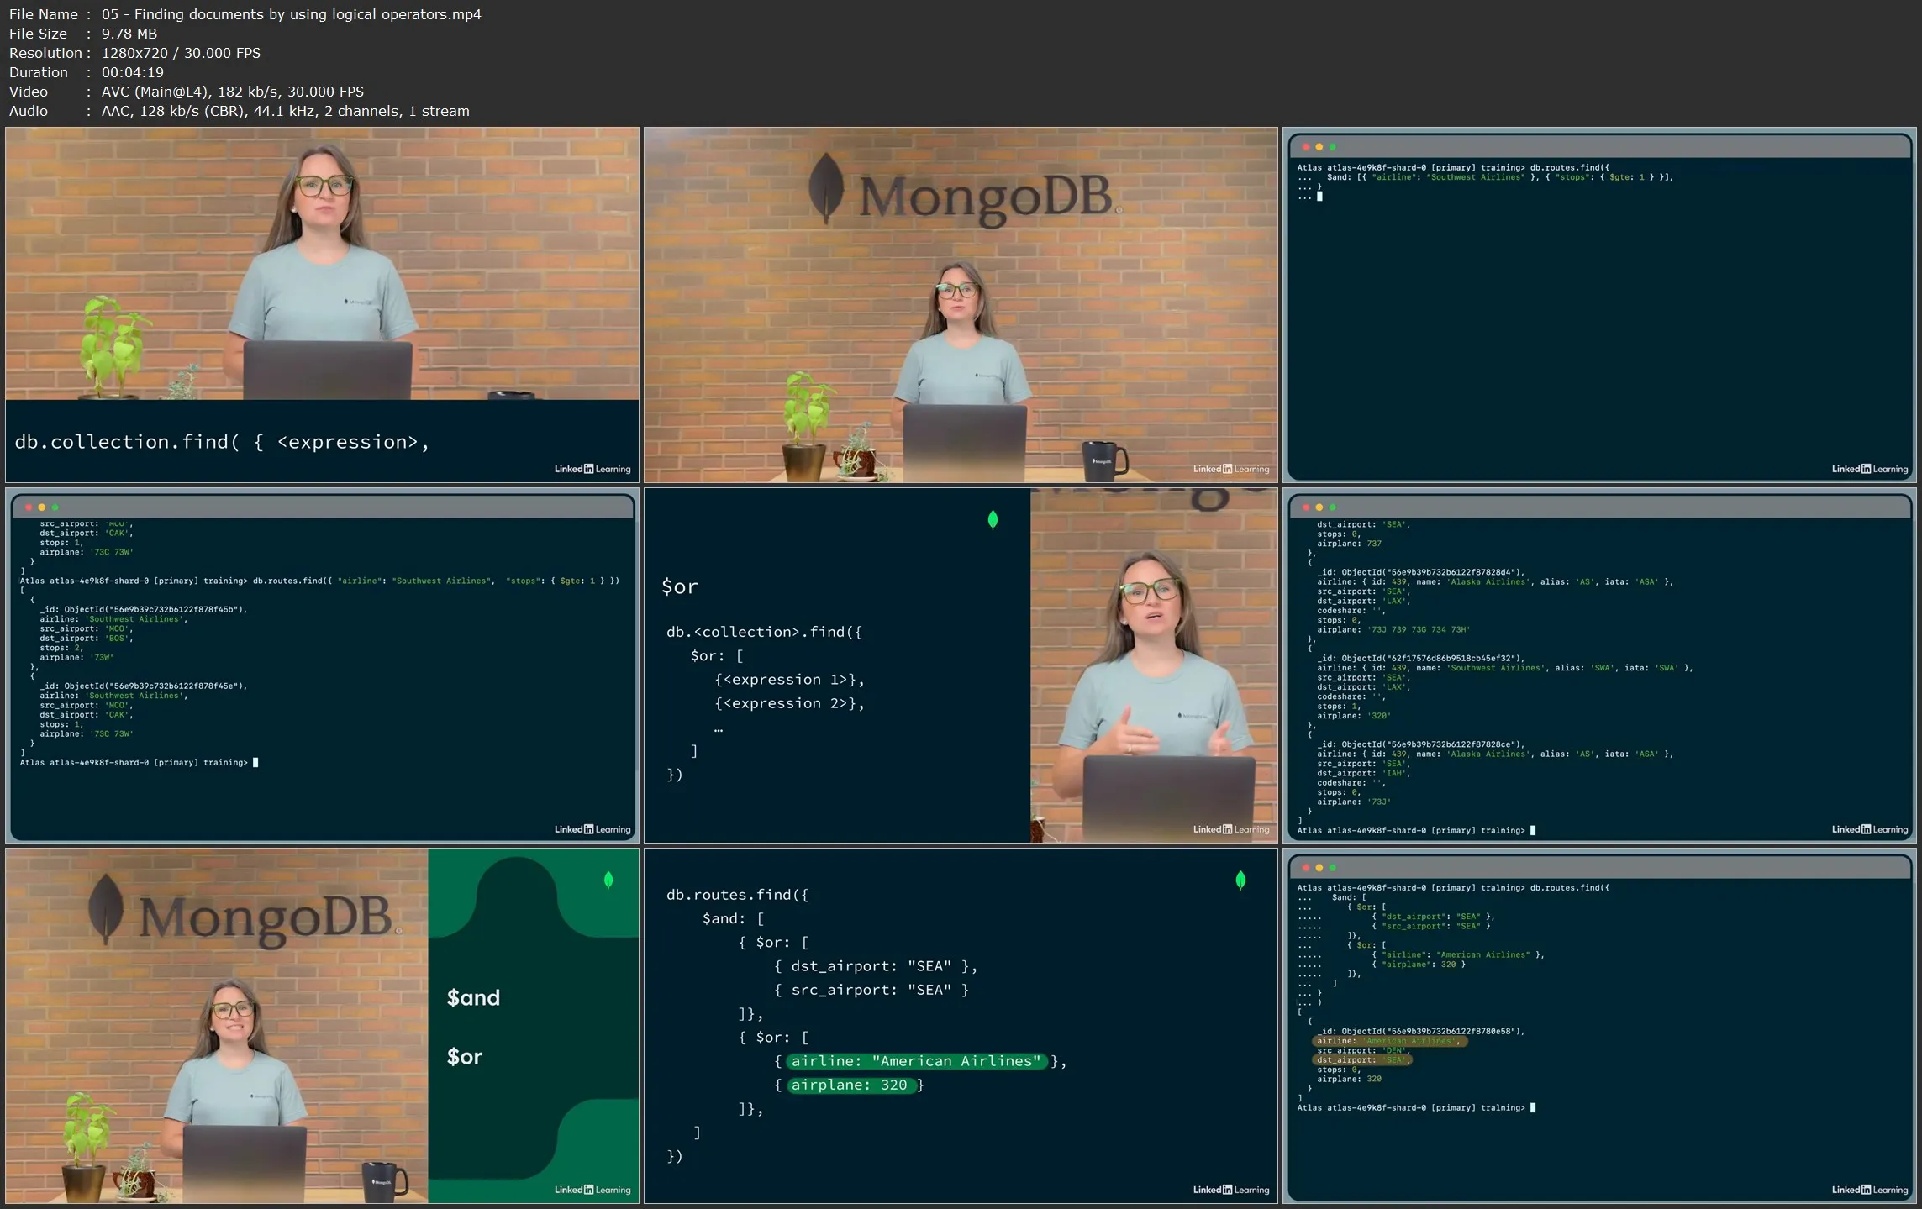Click the 'File Name' label in the header
Screen dimensions: 1922x1209
[x=43, y=14]
